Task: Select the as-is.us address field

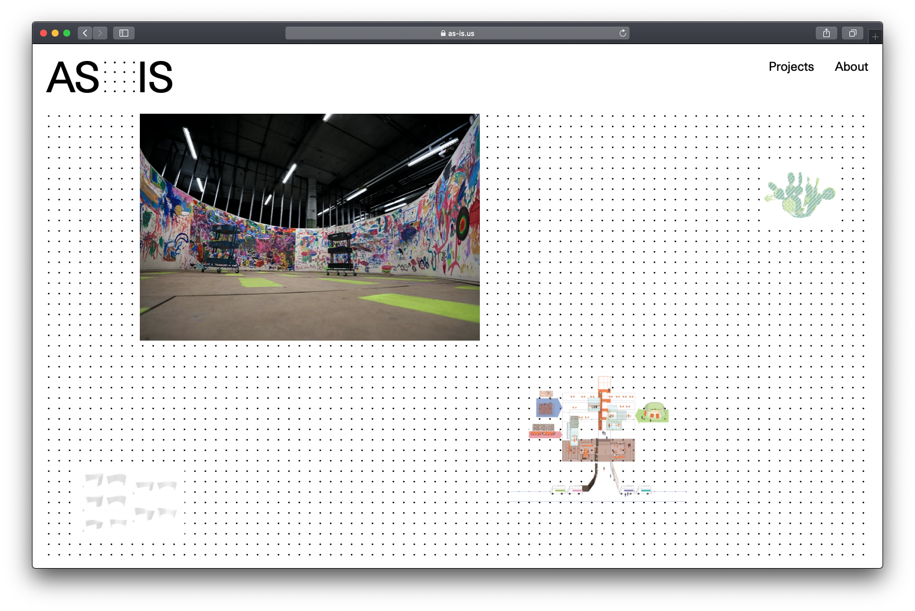Action: coord(457,33)
